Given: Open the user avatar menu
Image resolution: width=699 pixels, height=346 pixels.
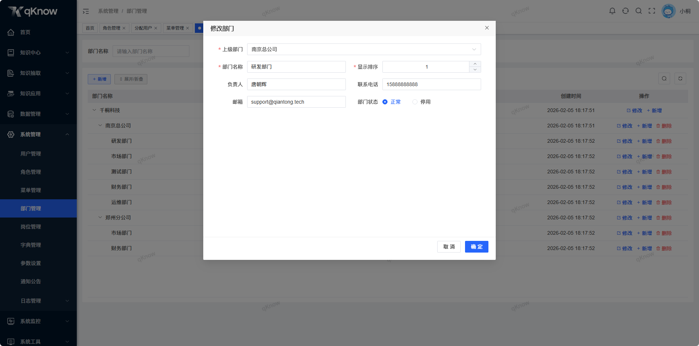Looking at the screenshot, I should pos(668,11).
